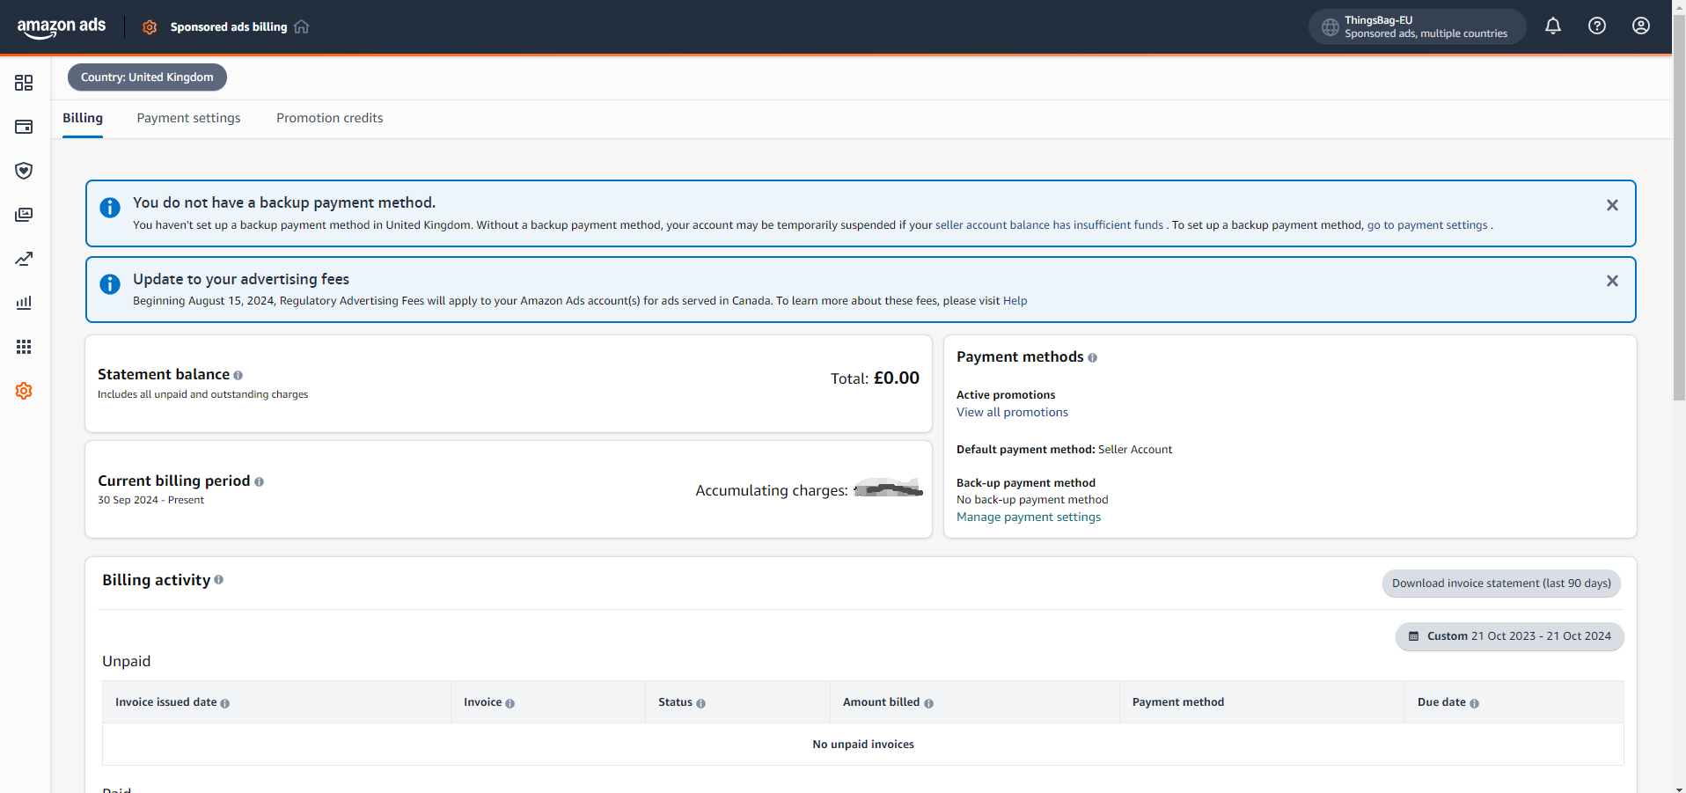Follow the go to payment settings link
Viewport: 1686px width, 793px height.
[x=1427, y=225]
